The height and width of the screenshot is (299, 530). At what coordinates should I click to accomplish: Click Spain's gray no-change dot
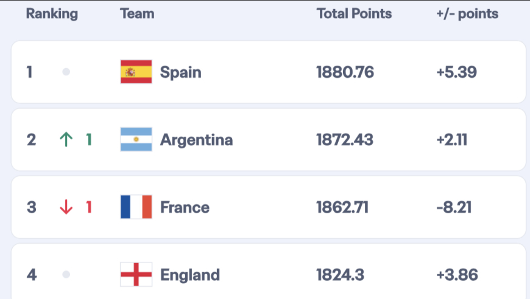click(x=66, y=72)
